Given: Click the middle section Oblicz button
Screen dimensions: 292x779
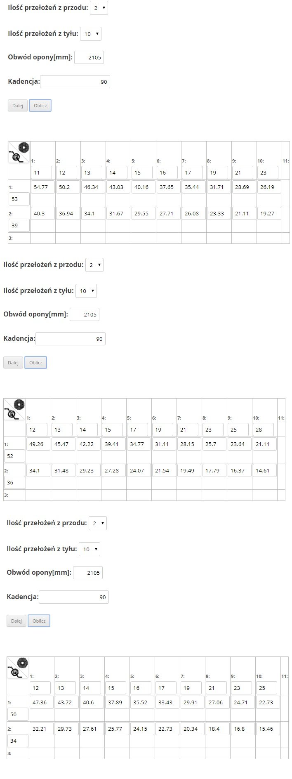Looking at the screenshot, I should pyautogui.click(x=35, y=363).
